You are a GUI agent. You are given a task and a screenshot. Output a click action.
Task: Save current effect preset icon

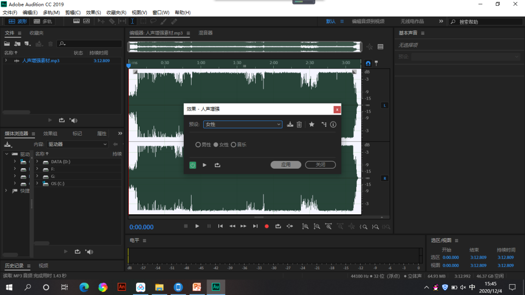pos(290,124)
